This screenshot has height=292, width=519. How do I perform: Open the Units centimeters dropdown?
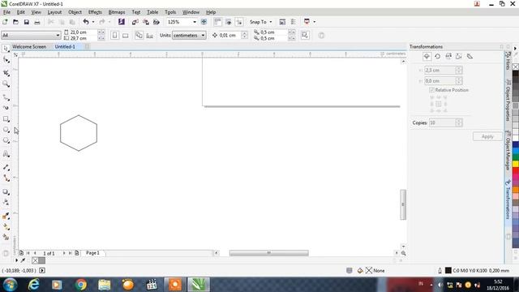click(x=203, y=36)
